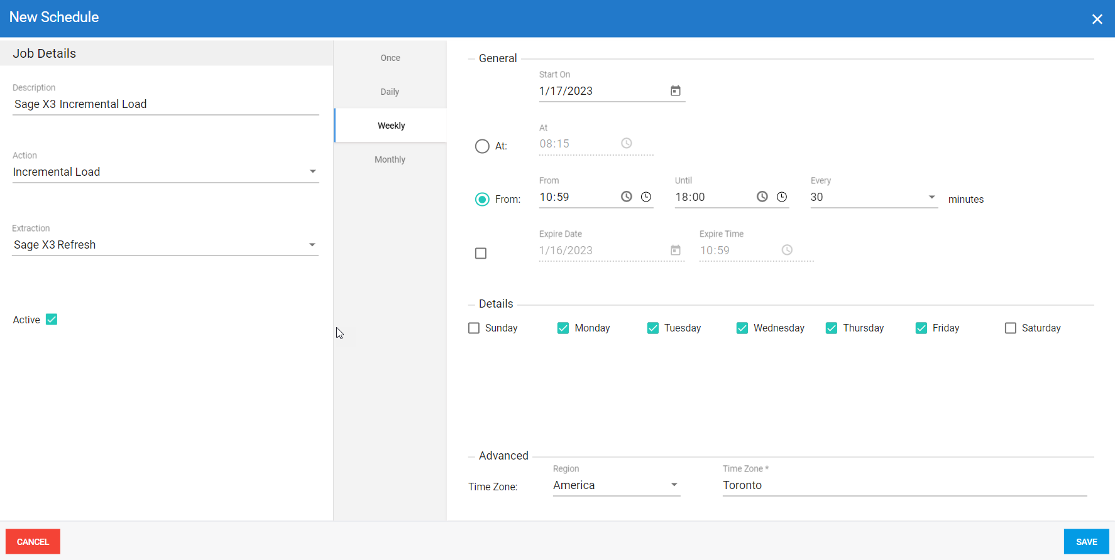Switch to the Monthly schedule tab

click(x=390, y=159)
